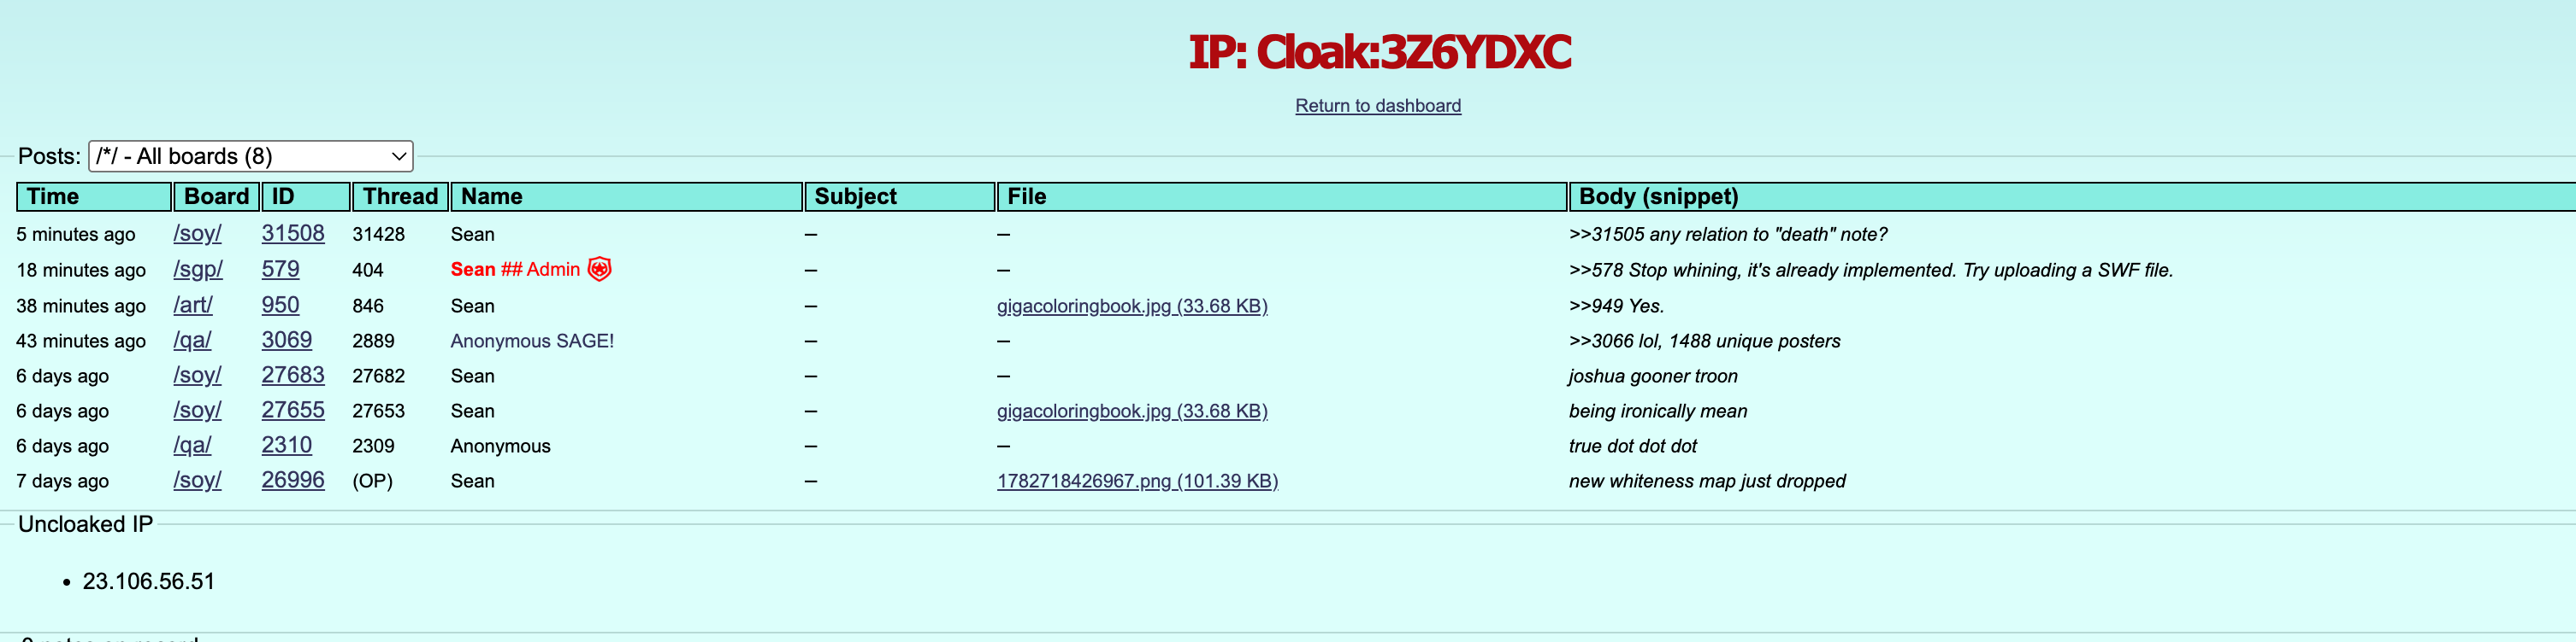Click the Body (snippet) column header
2576x642 pixels.
2072,196
